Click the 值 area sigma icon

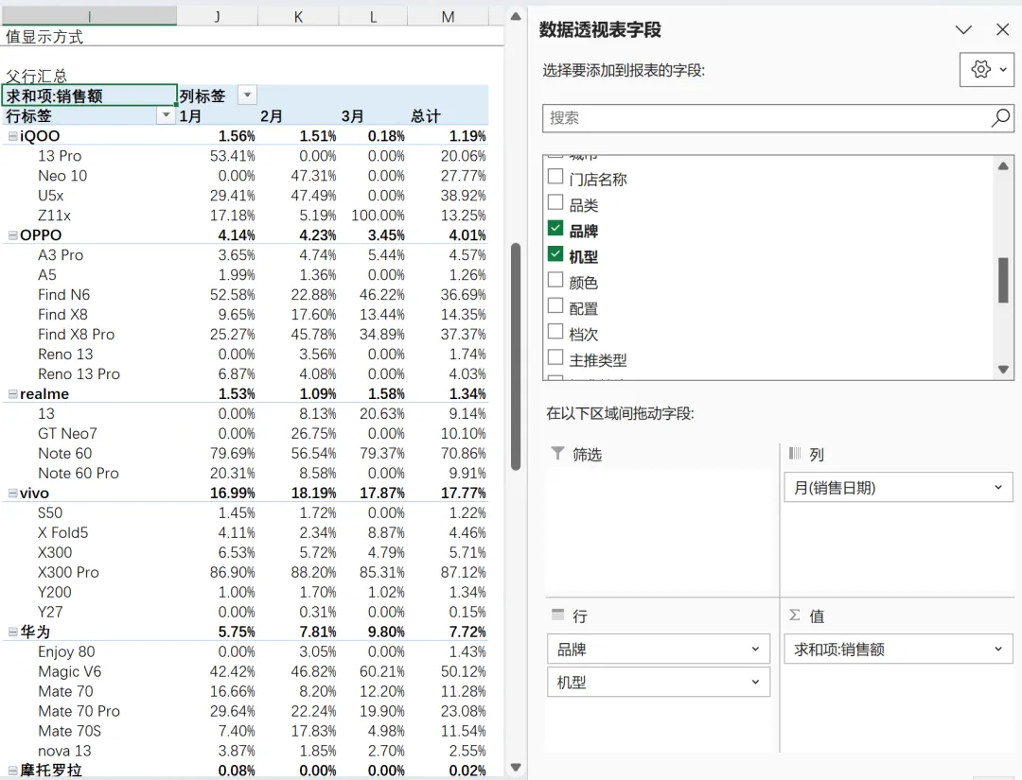pos(795,615)
